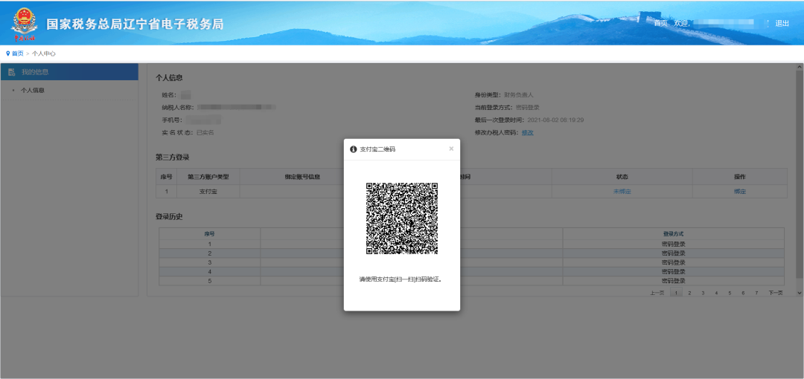Click row 1 in login history
The height and width of the screenshot is (379, 804).
(471, 244)
